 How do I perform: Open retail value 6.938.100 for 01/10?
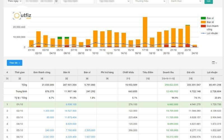[x=71, y=104]
